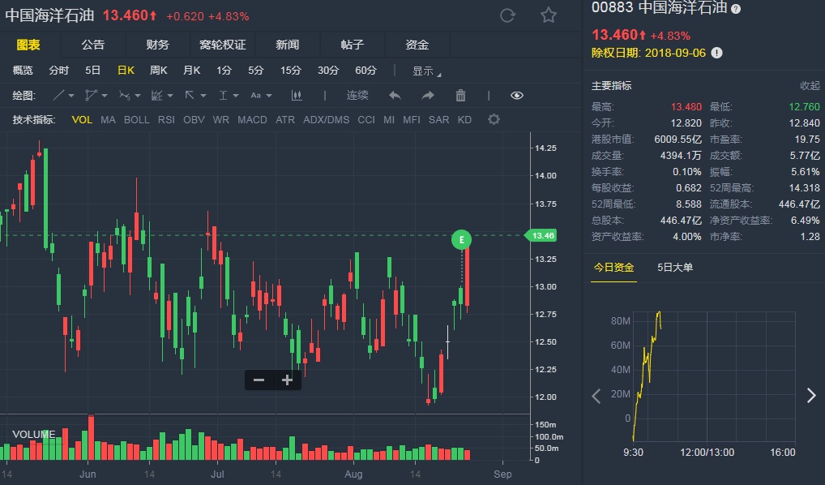The width and height of the screenshot is (825, 485).
Task: Enable the SAR indicator
Action: pyautogui.click(x=438, y=119)
